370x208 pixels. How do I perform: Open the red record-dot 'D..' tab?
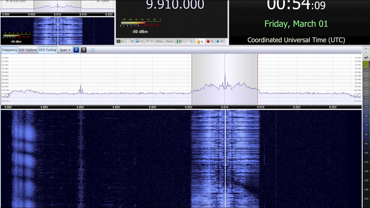pos(210,42)
